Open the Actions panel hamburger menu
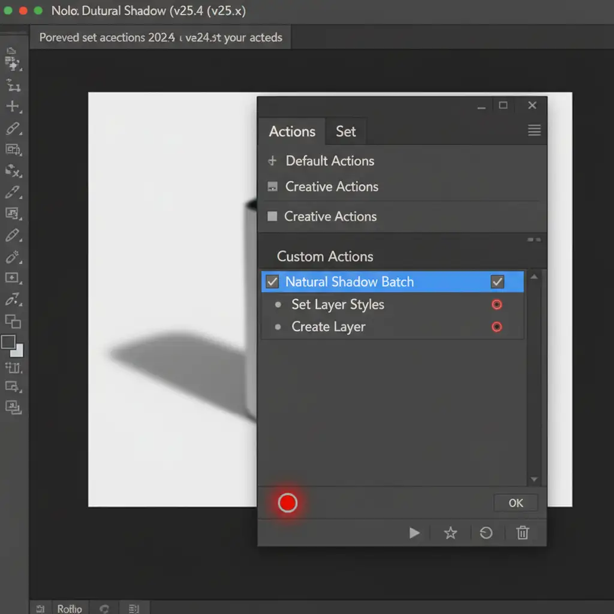Image resolution: width=614 pixels, height=614 pixels. click(x=534, y=131)
